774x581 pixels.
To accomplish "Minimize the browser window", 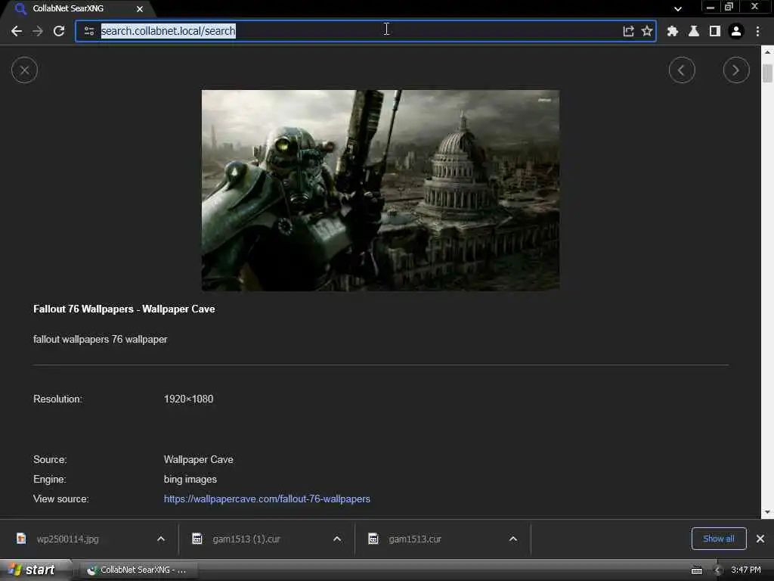I will 710,7.
